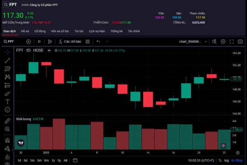The image size is (247, 165).
Task: Open time axis settings gear icon
Action: pos(238,153)
